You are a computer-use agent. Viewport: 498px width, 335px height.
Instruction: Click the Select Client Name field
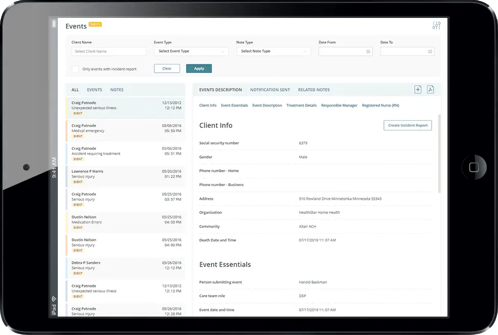coord(109,51)
